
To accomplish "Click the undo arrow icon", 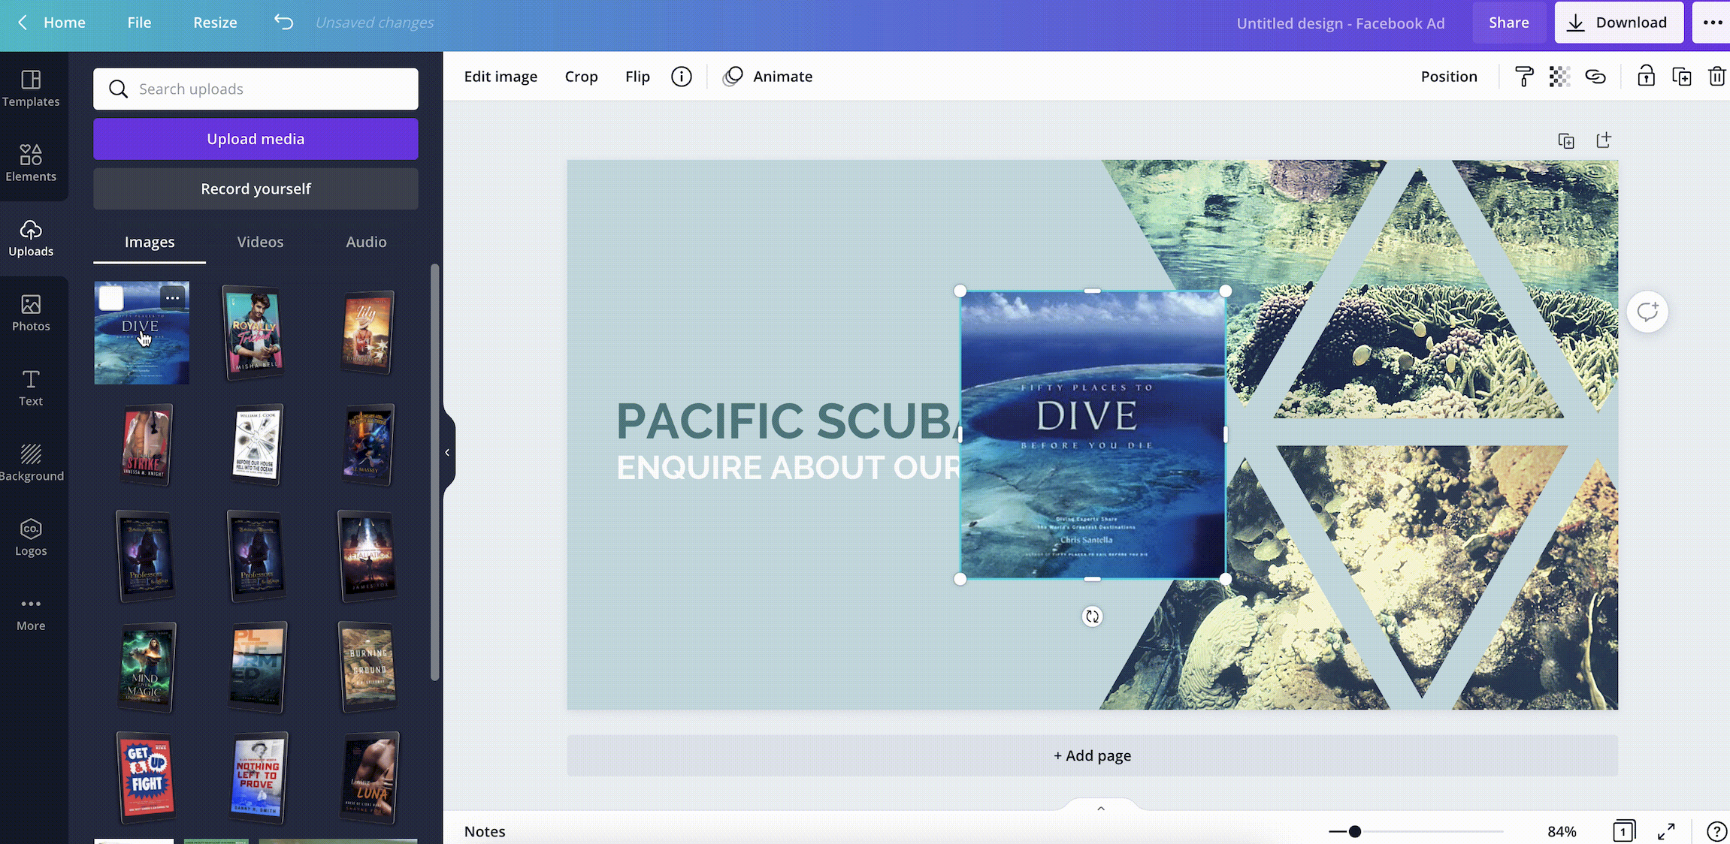I will click(283, 23).
